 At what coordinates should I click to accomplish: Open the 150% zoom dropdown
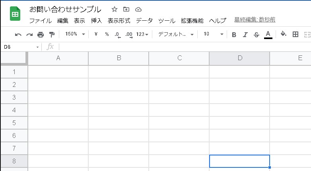pos(75,34)
